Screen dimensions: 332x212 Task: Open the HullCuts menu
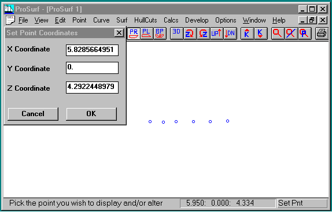click(145, 20)
